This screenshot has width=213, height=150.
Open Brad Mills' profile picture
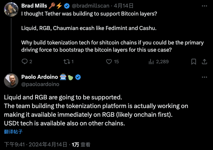pyautogui.click(x=11, y=9)
